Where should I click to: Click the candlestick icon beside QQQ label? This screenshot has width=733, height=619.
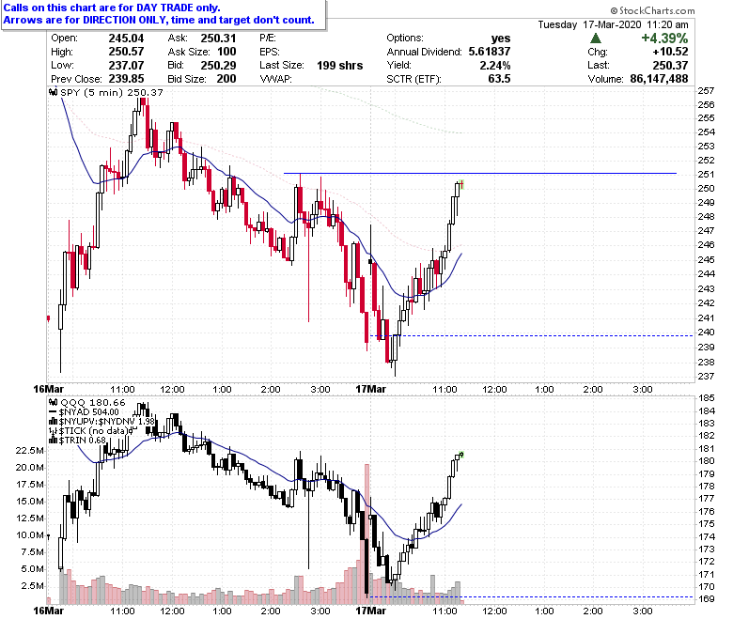(54, 402)
